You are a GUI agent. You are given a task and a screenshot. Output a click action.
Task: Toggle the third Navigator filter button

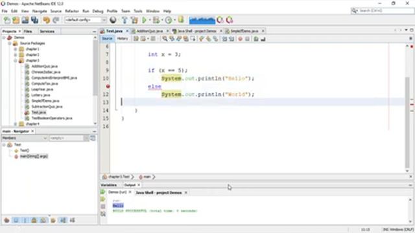coord(25,220)
